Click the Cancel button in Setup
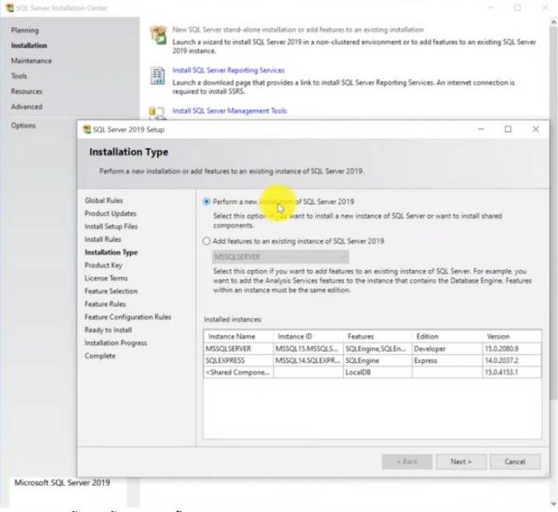Image resolution: width=558 pixels, height=512 pixels. point(514,462)
